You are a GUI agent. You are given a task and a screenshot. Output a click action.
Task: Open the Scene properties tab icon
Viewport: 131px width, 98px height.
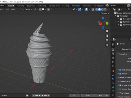click(113, 62)
